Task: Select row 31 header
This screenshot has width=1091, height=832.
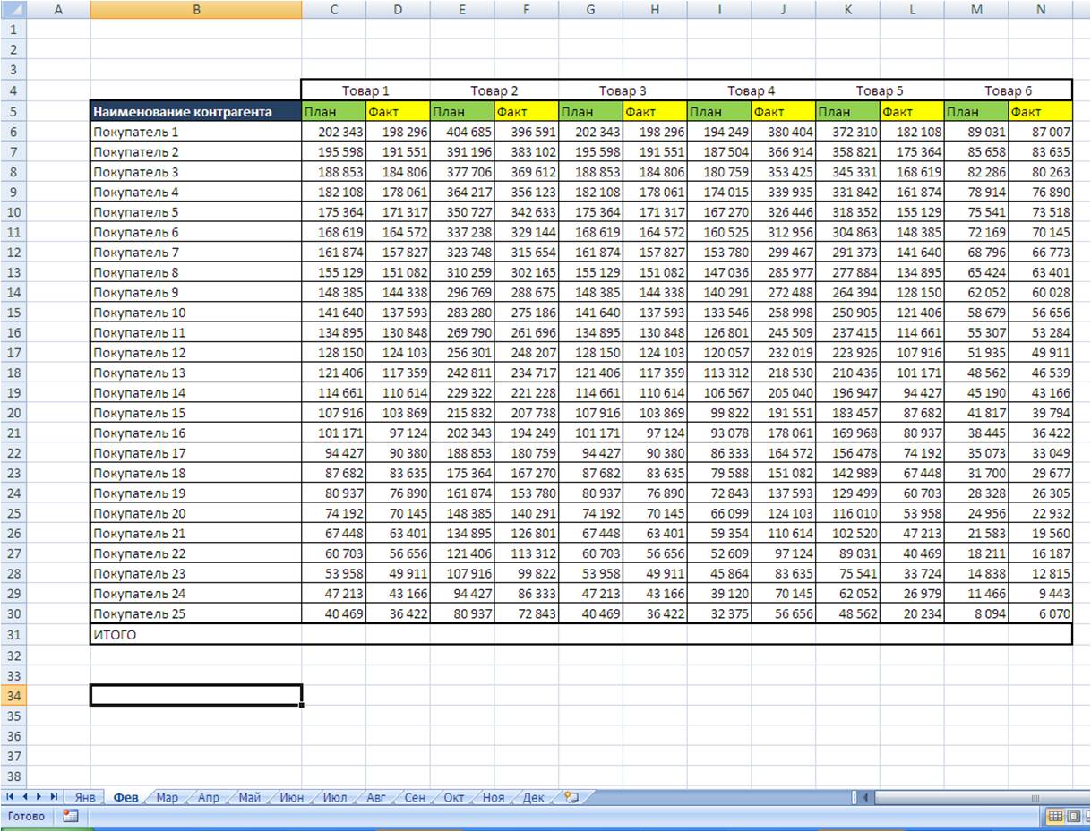Action: pos(13,635)
